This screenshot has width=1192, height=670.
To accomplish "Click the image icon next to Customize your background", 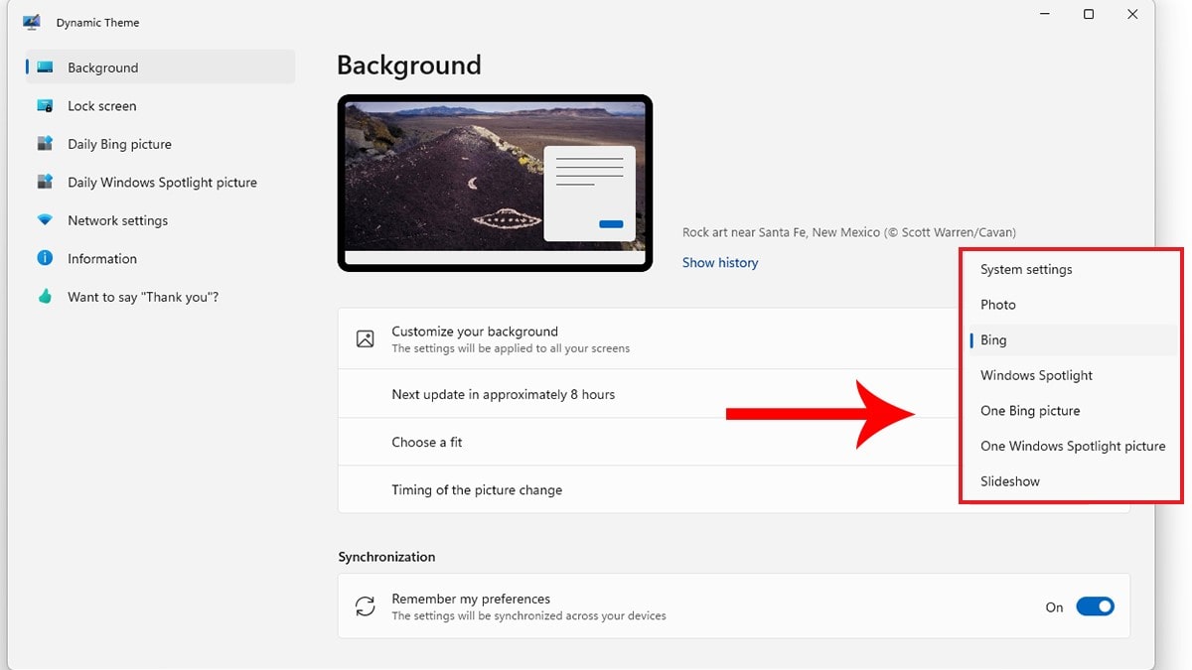I will pyautogui.click(x=367, y=338).
